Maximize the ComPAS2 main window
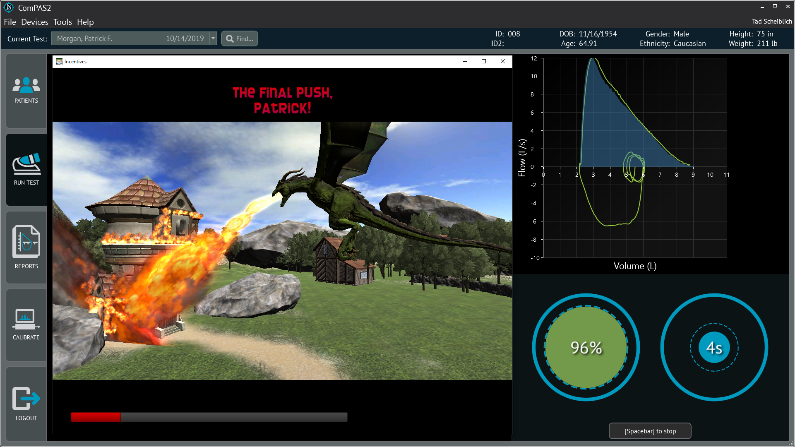 coord(775,6)
